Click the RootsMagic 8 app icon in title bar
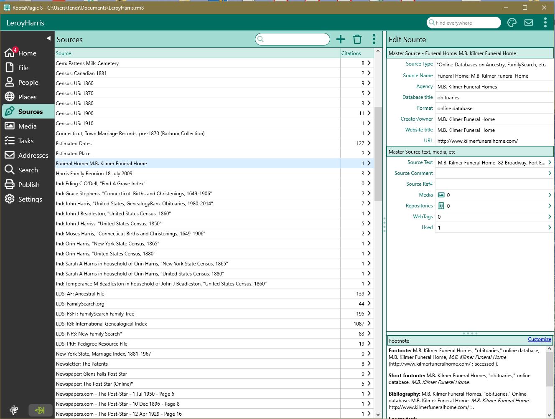The image size is (555, 419). coord(7,8)
